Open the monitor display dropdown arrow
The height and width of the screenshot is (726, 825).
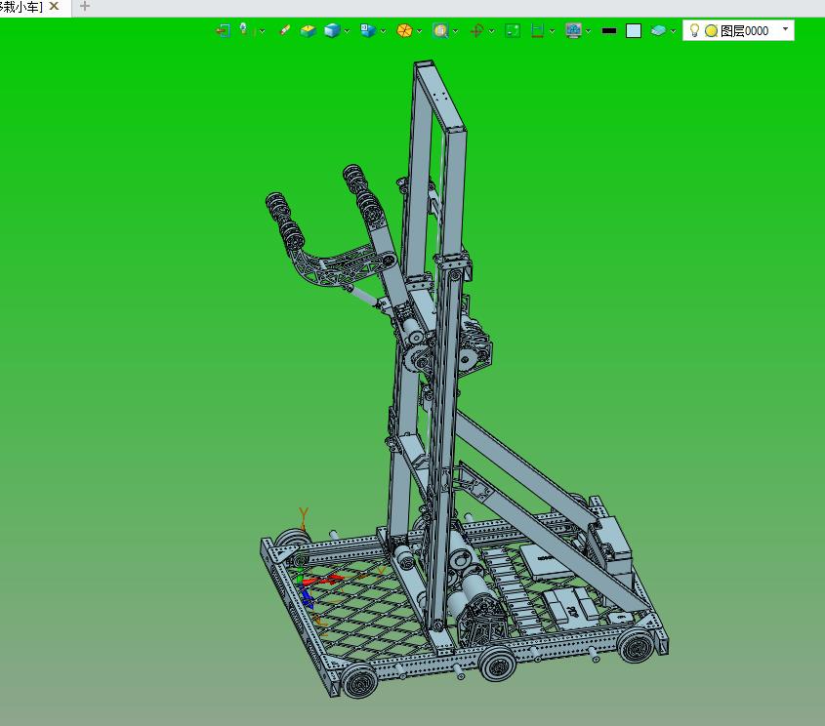point(588,31)
